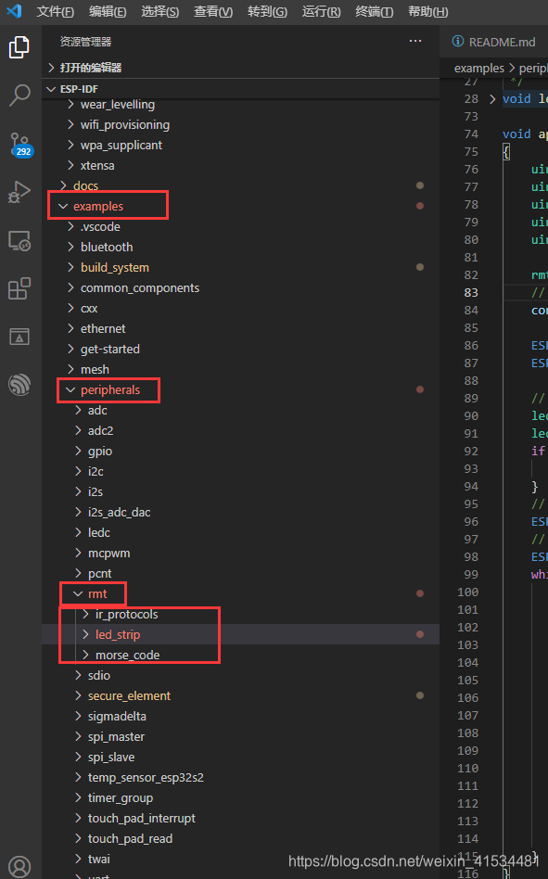Open the 查看(V) menu
Image resolution: width=548 pixels, height=879 pixels.
[213, 11]
